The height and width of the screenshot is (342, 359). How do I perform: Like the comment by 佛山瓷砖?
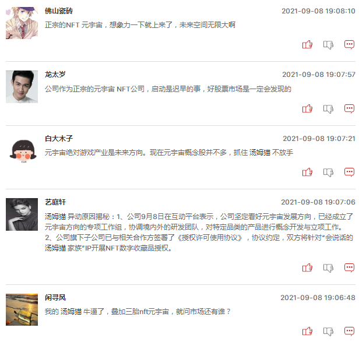pyautogui.click(x=307, y=44)
